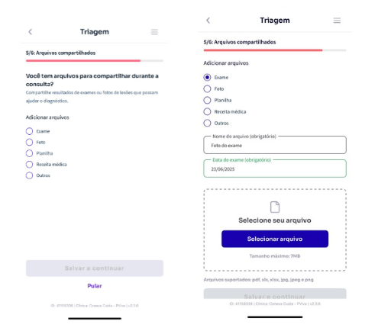Viewport: 391px width, 334px height.
Task: Tap back arrow on right Triagem screen
Action: pyautogui.click(x=208, y=21)
